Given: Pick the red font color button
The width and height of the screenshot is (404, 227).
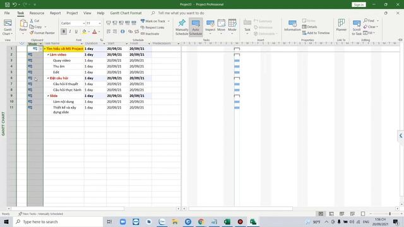Looking at the screenshot, I should (95, 32).
